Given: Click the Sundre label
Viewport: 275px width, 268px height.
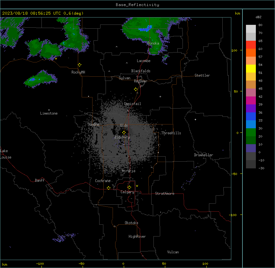Looking at the screenshot, I should pyautogui.click(x=93, y=124).
